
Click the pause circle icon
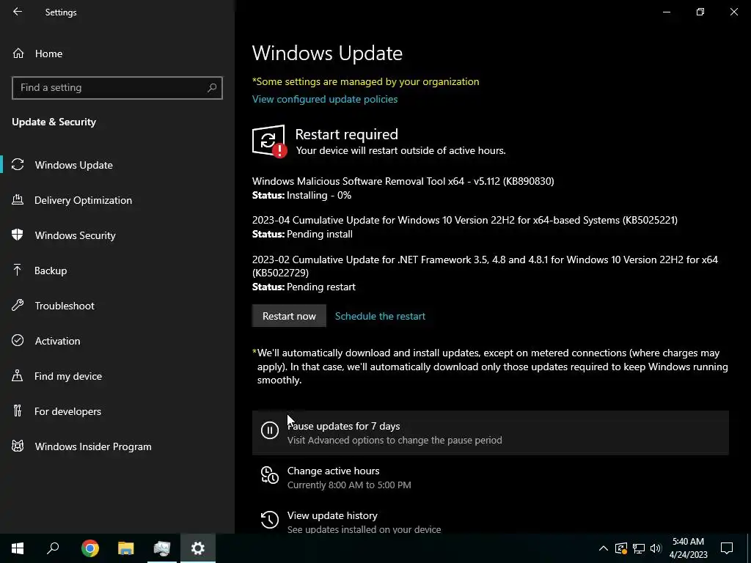[270, 430]
